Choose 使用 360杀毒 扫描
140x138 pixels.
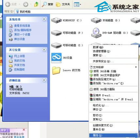tap(114, 71)
